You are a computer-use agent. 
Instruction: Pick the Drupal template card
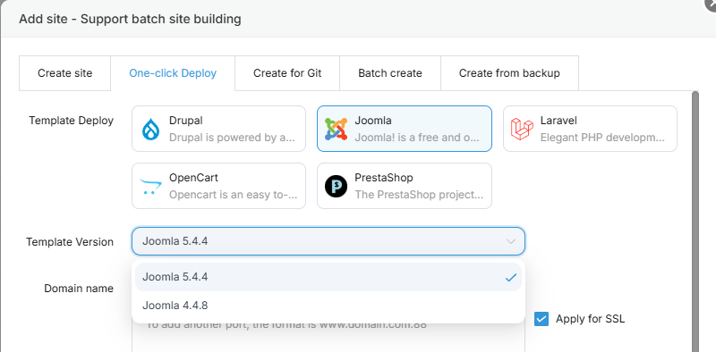point(218,129)
